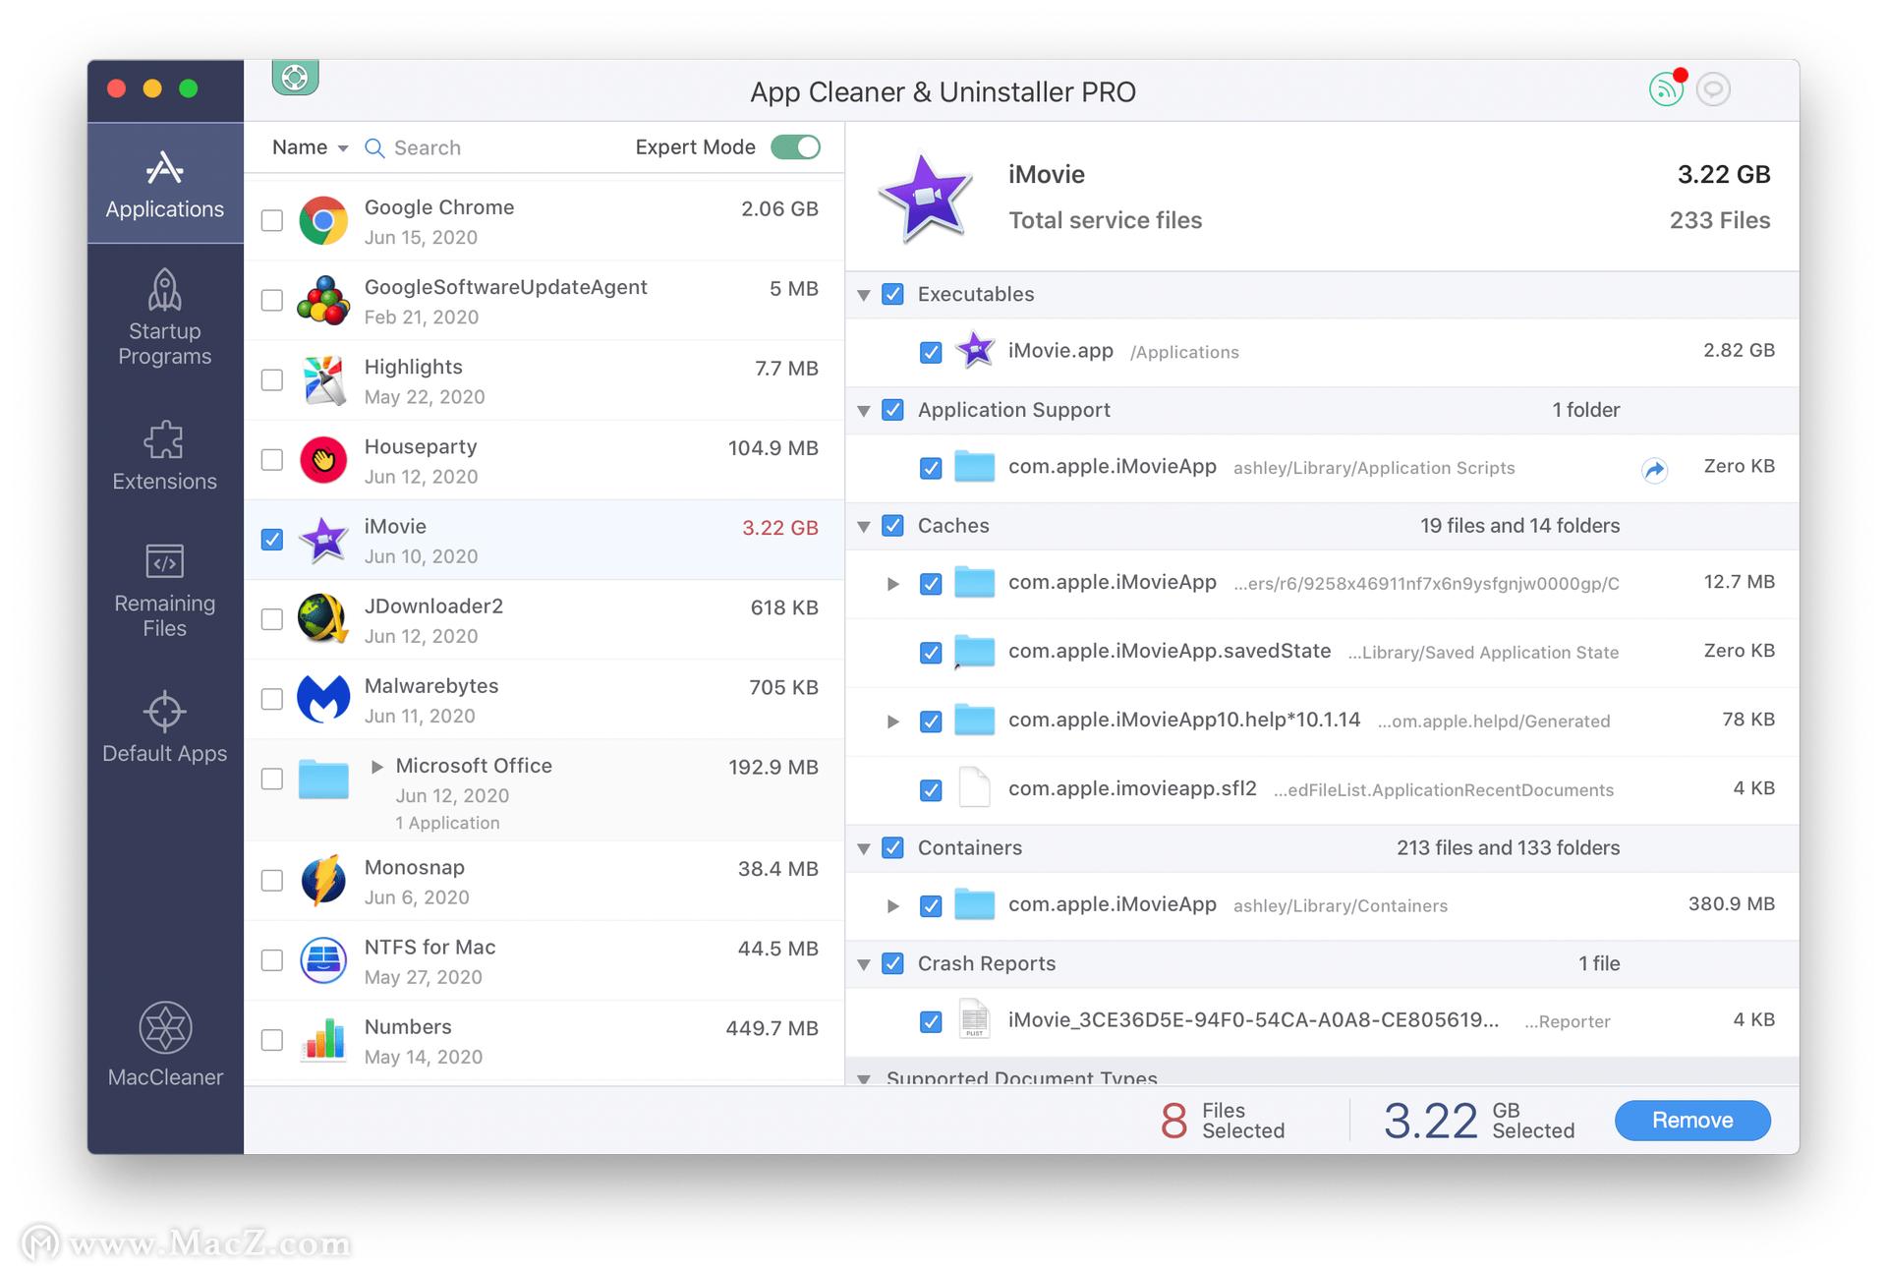The width and height of the screenshot is (1887, 1270).
Task: Click the chat bubble icon
Action: pyautogui.click(x=1713, y=90)
